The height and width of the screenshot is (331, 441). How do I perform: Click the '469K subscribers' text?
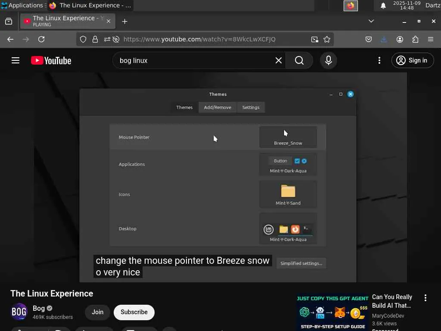53,317
